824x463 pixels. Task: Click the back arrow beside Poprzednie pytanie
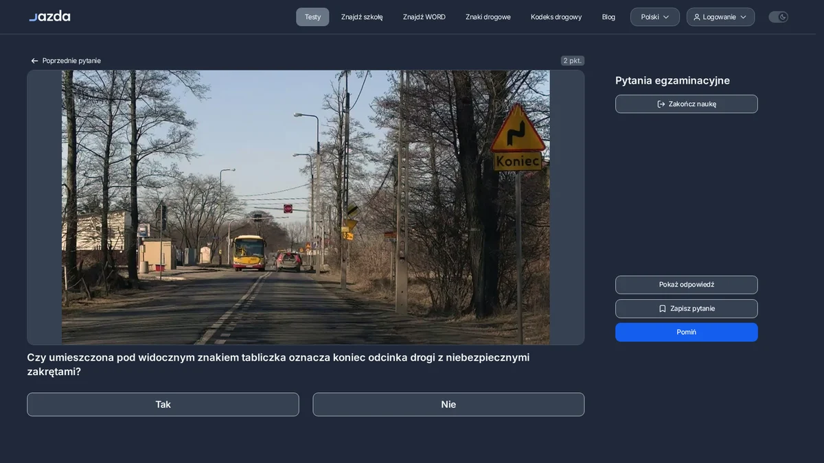(x=34, y=61)
